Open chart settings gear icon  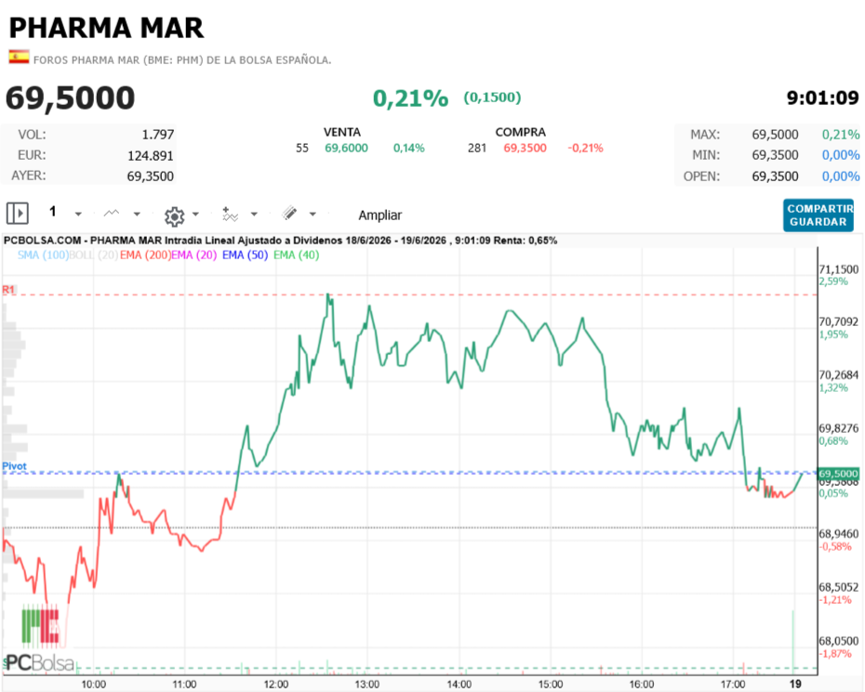(174, 216)
